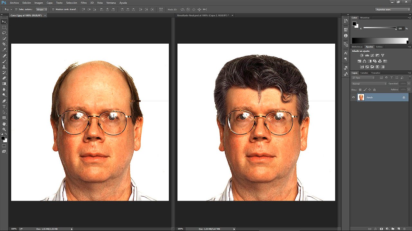412x231 pixels.
Task: Select the Hand tool
Action: (x=4, y=124)
